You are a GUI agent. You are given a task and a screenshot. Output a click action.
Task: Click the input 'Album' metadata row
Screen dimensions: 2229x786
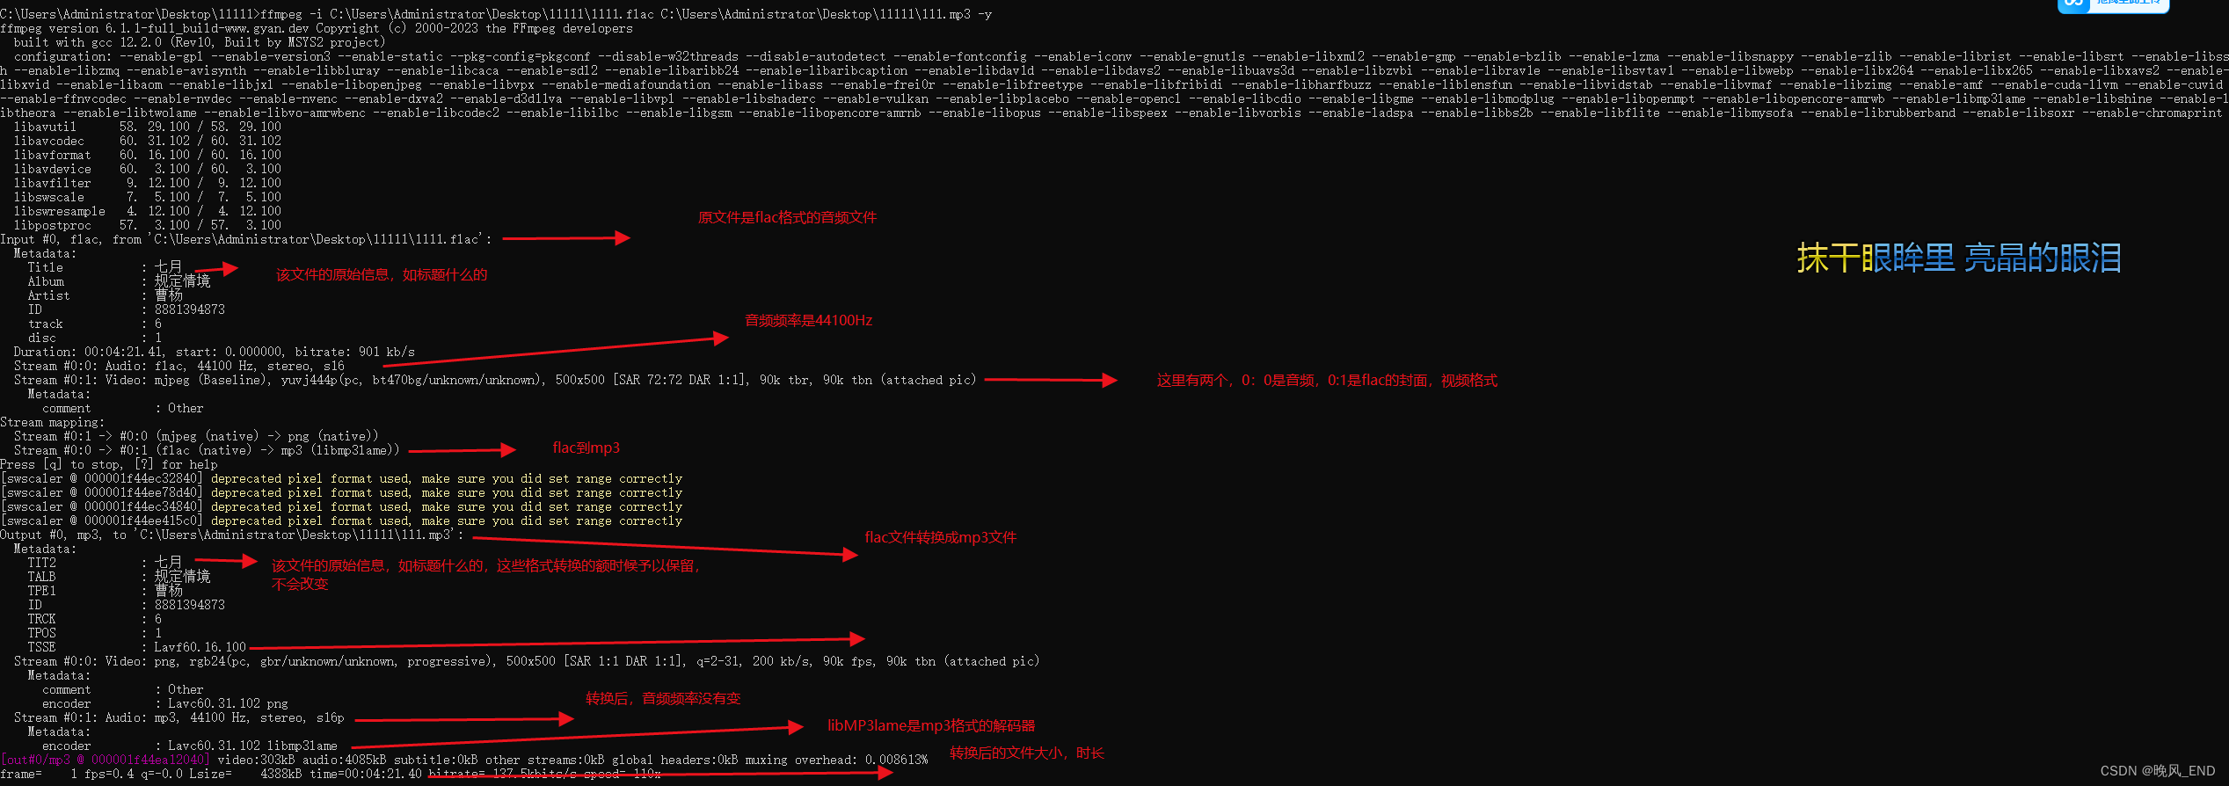[x=119, y=281]
